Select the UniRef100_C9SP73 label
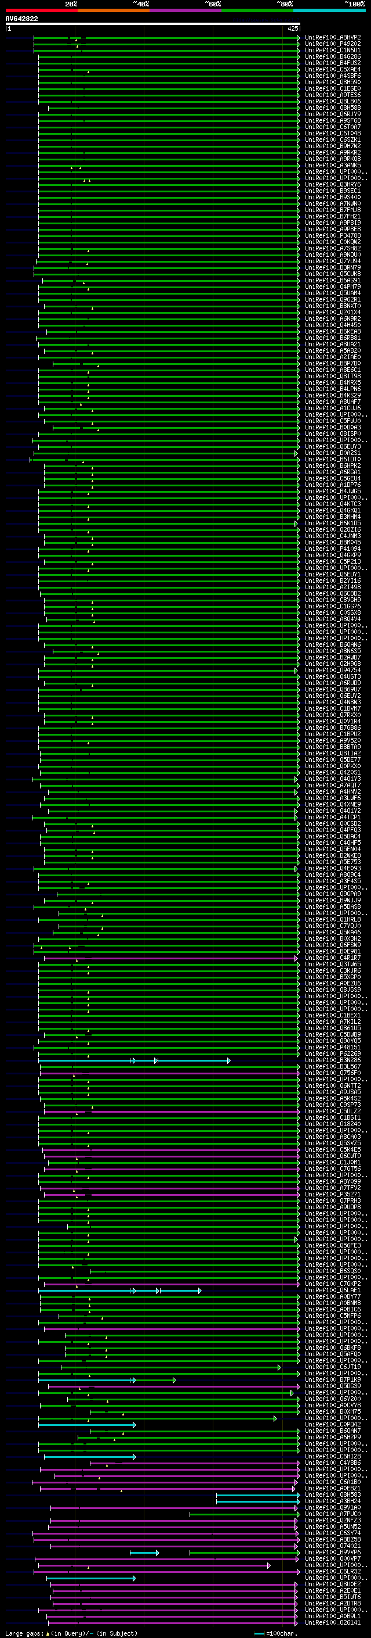Screen dimensions: 371x1638 332,1105
